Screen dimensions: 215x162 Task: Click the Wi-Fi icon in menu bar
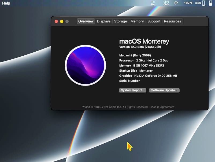176,3
